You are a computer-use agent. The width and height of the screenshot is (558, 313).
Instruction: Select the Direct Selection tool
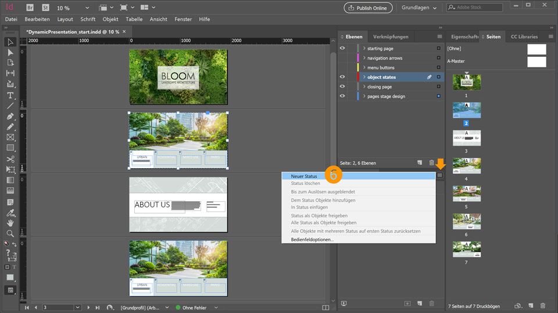coord(10,52)
